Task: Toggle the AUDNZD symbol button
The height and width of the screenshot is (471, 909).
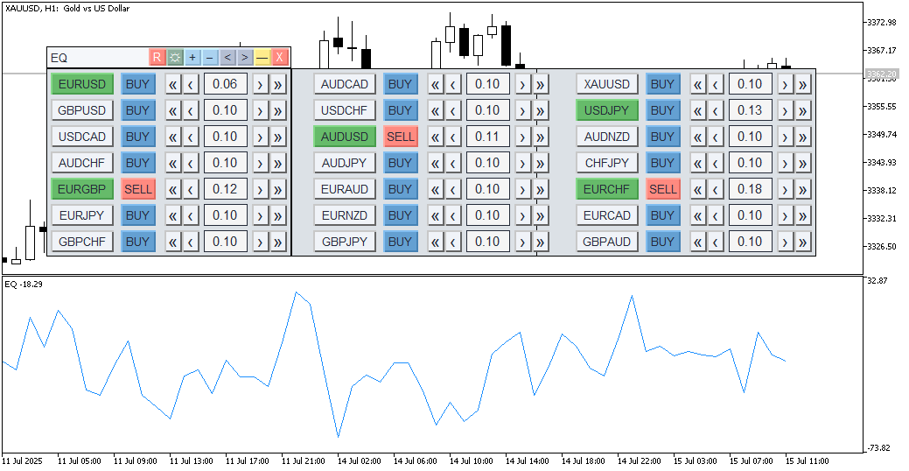Action: (x=607, y=137)
